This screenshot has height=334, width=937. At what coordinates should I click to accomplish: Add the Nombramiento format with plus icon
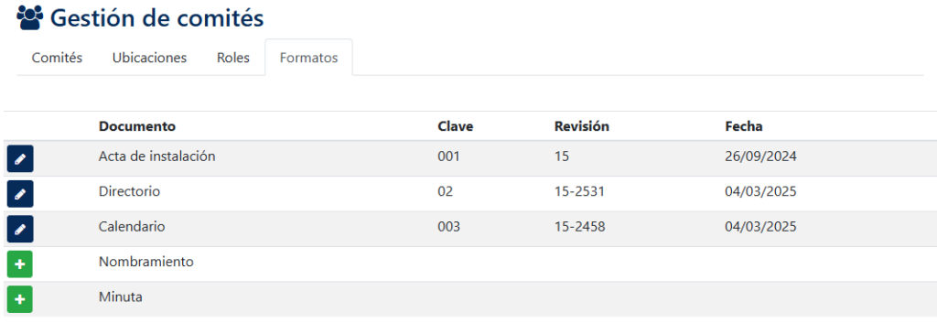[x=20, y=264]
